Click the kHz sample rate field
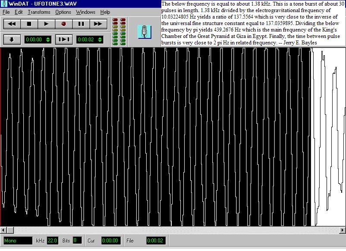 52,241
